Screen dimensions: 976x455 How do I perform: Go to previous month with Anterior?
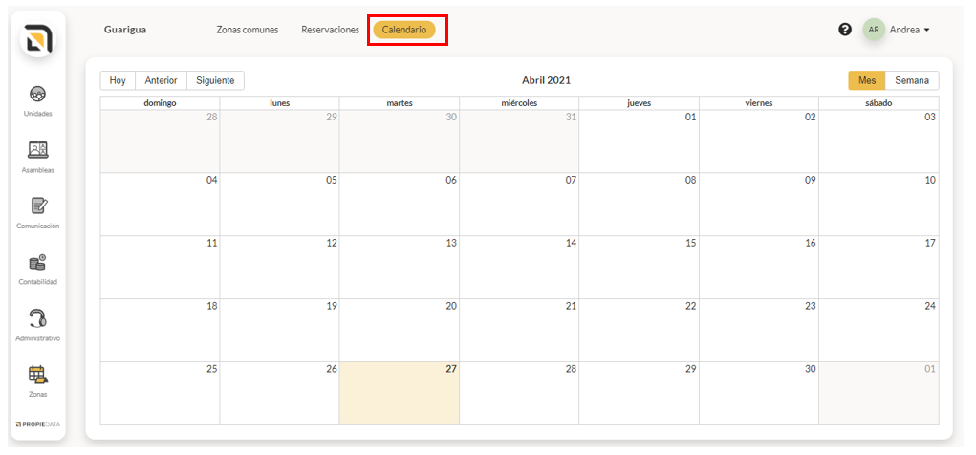[162, 80]
